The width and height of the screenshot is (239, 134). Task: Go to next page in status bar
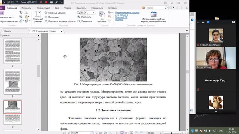[96, 133]
